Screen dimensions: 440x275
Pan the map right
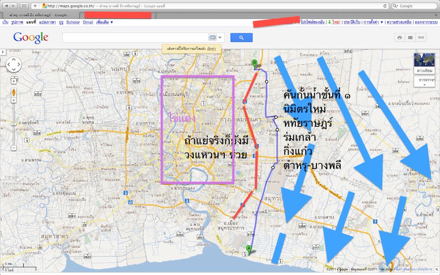[18, 65]
